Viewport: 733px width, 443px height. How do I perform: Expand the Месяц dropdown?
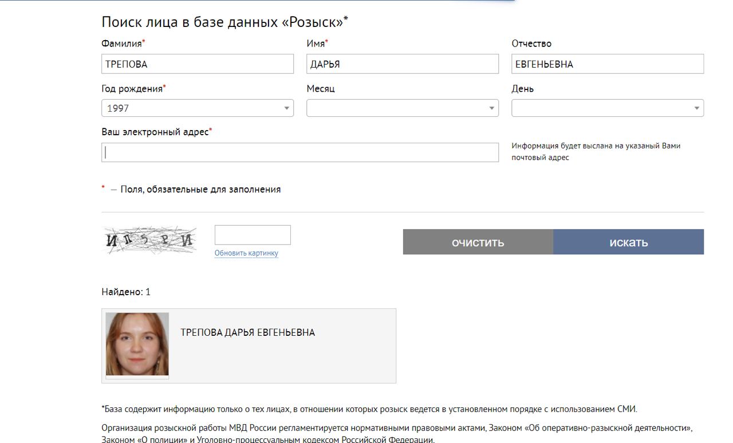point(402,108)
